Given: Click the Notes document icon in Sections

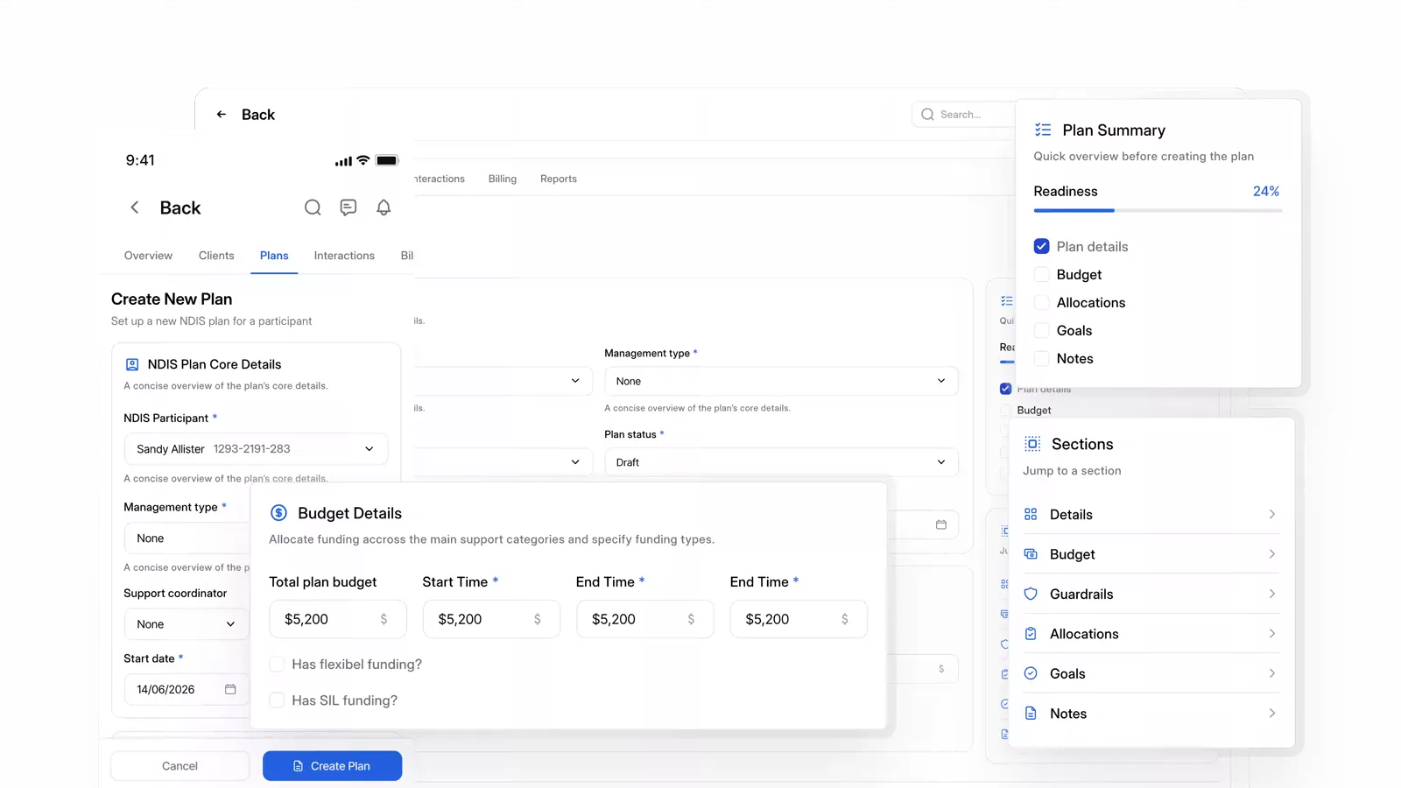Looking at the screenshot, I should tap(1031, 714).
